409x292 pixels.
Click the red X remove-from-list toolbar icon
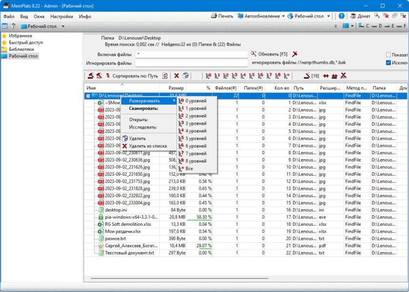176,76
